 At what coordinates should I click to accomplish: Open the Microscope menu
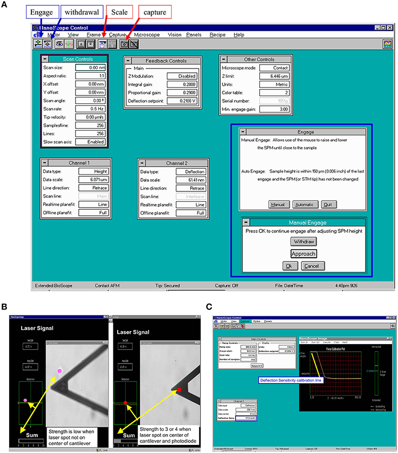click(147, 35)
